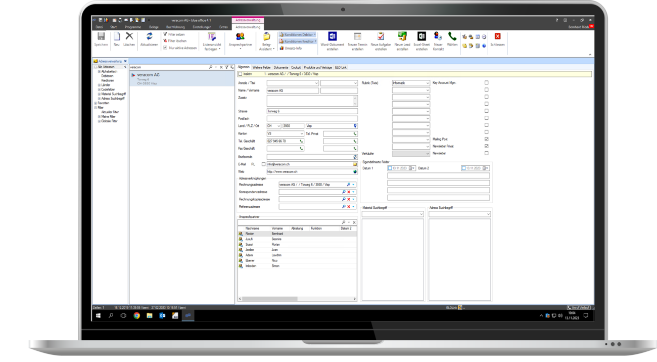
Task: Open the Kanton dropdown showing VS
Action: [x=301, y=134]
